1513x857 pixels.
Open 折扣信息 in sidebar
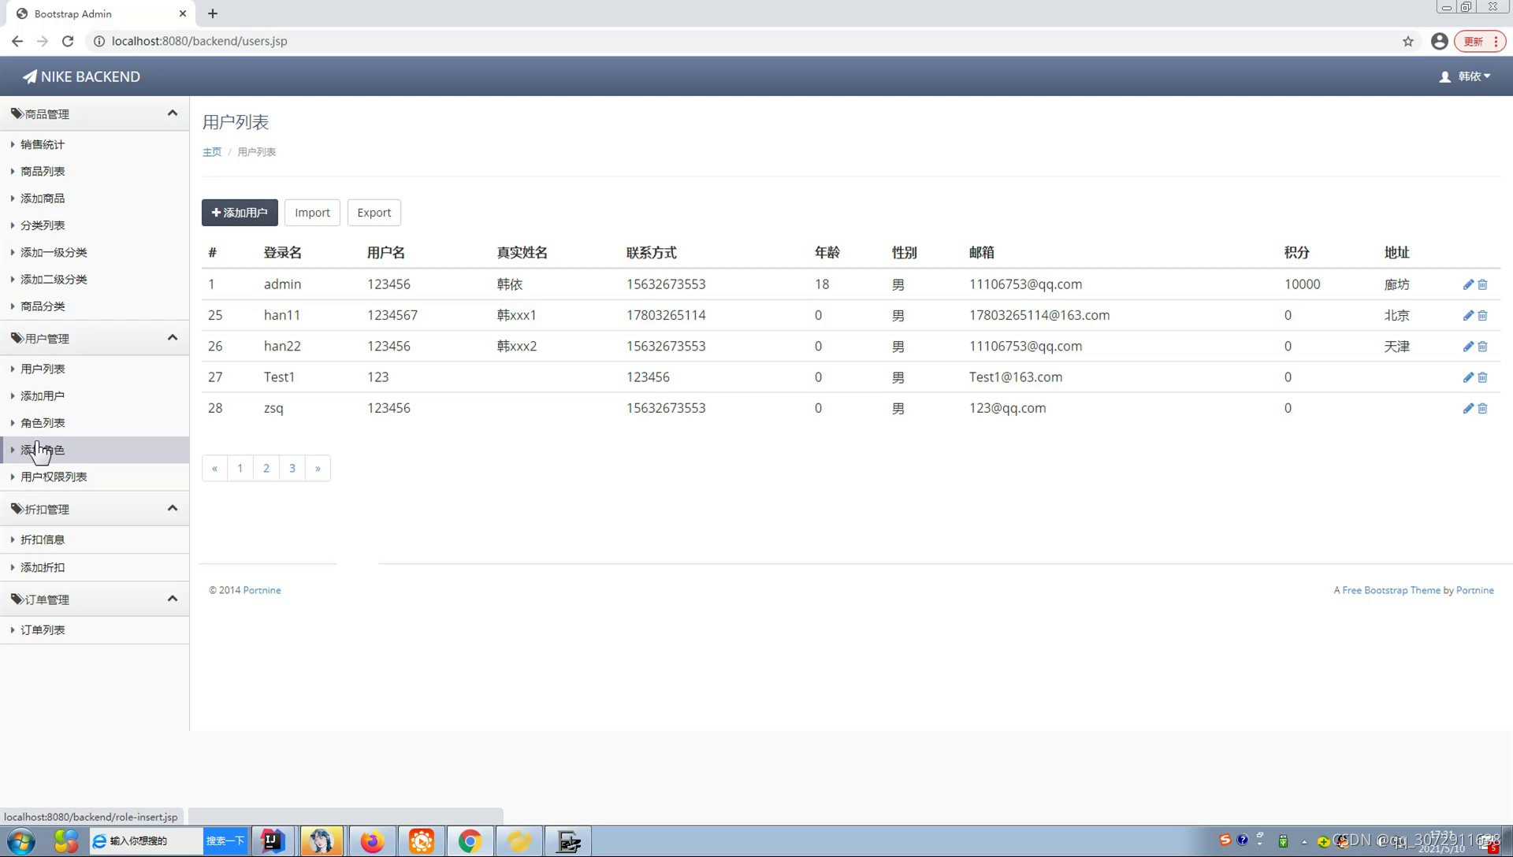point(43,540)
